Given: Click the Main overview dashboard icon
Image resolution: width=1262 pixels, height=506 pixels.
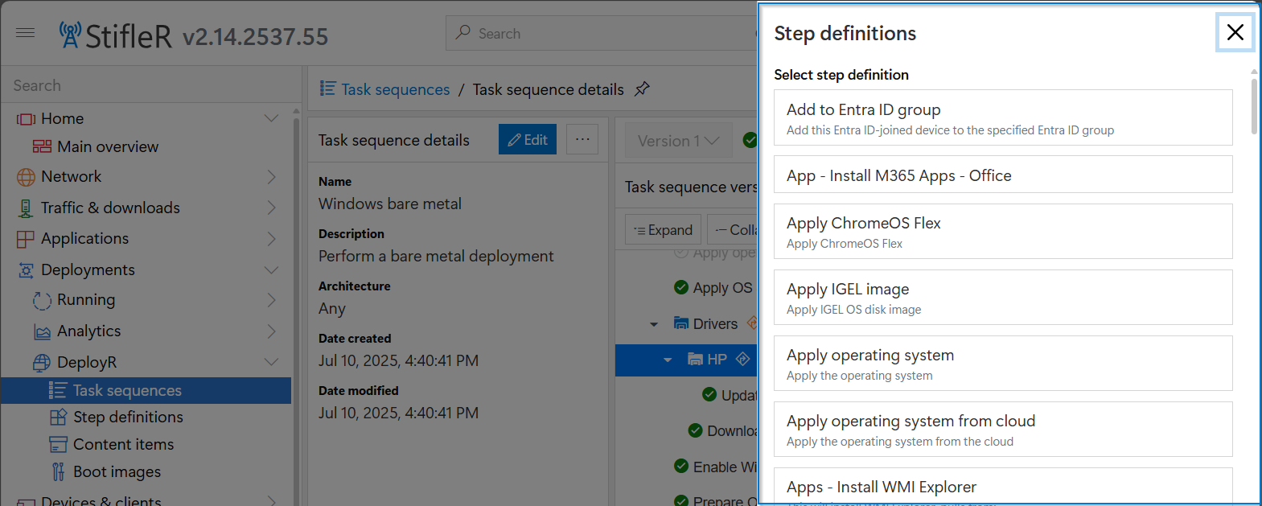Looking at the screenshot, I should (x=42, y=146).
